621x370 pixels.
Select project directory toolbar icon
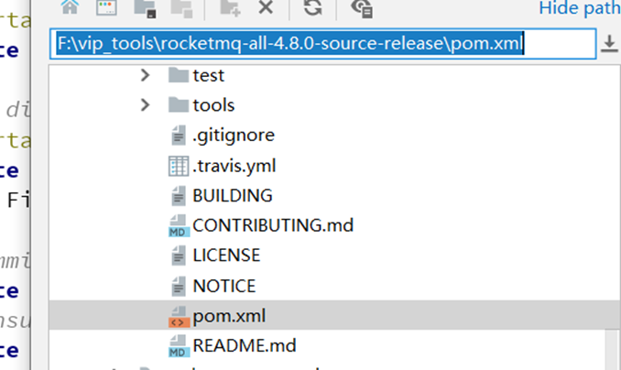coord(144,7)
